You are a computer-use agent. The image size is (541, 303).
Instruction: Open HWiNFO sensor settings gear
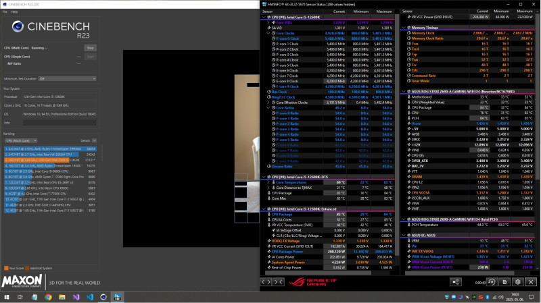click(x=517, y=282)
